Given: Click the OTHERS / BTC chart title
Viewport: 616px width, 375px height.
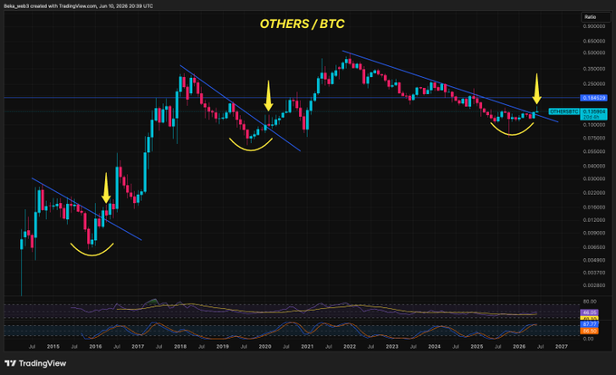Looking at the screenshot, I should [302, 24].
